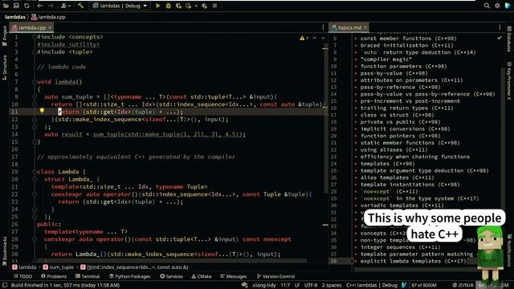The image size is (514, 289).
Task: Open the Project tool window
Action: tap(5, 35)
